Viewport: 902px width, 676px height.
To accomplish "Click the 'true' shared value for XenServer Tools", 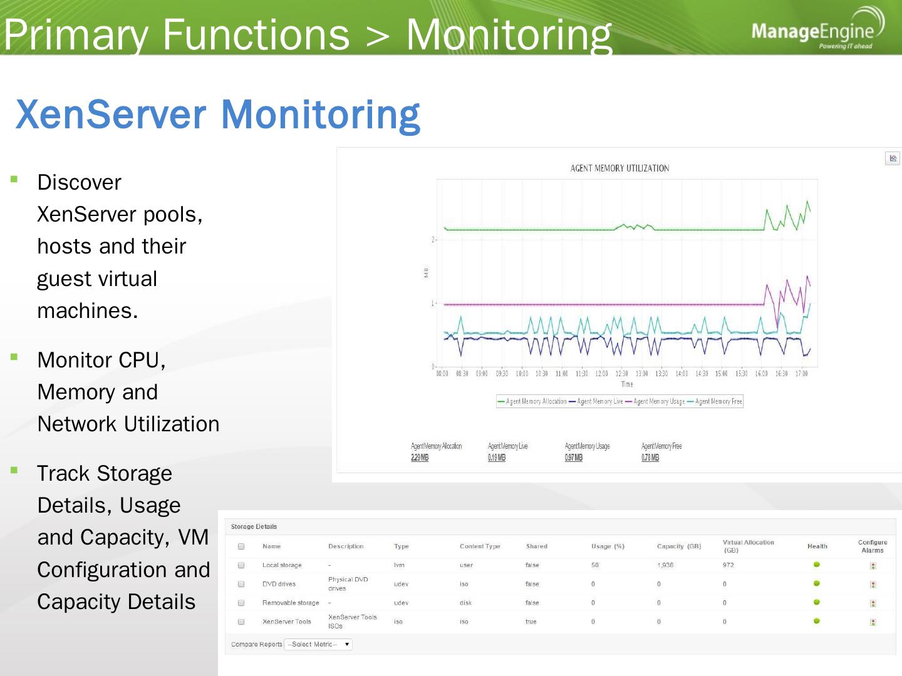I will pyautogui.click(x=531, y=622).
